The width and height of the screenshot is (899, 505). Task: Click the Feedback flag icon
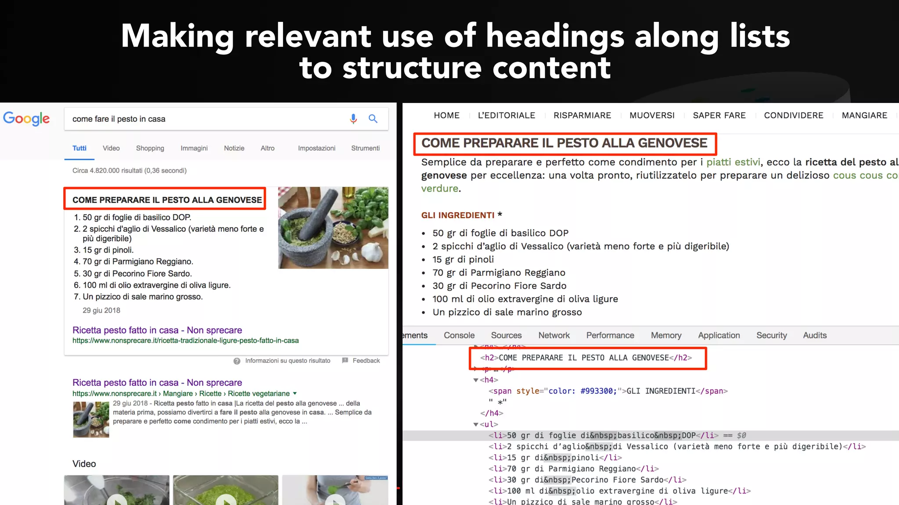(345, 360)
